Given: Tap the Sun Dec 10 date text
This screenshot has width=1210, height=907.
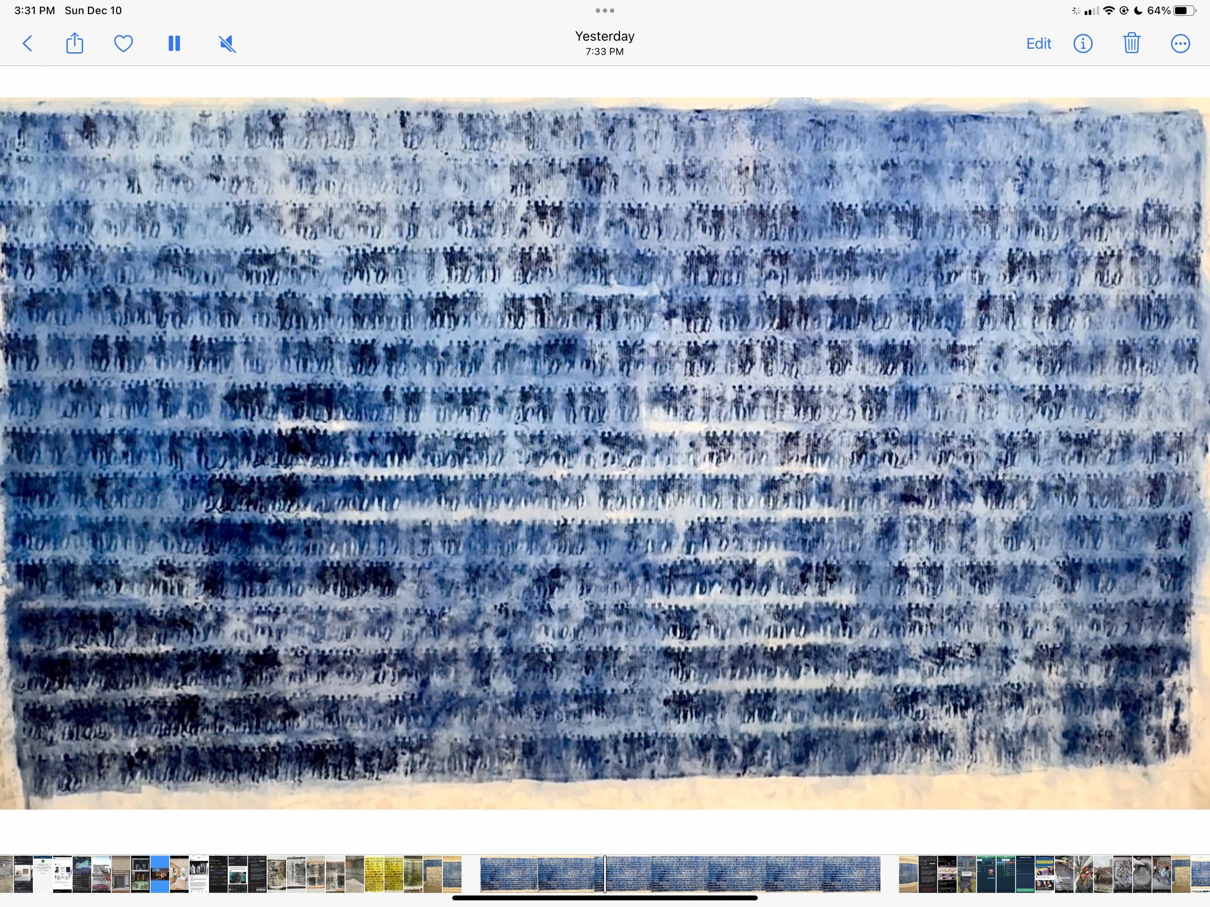Looking at the screenshot, I should tap(93, 10).
